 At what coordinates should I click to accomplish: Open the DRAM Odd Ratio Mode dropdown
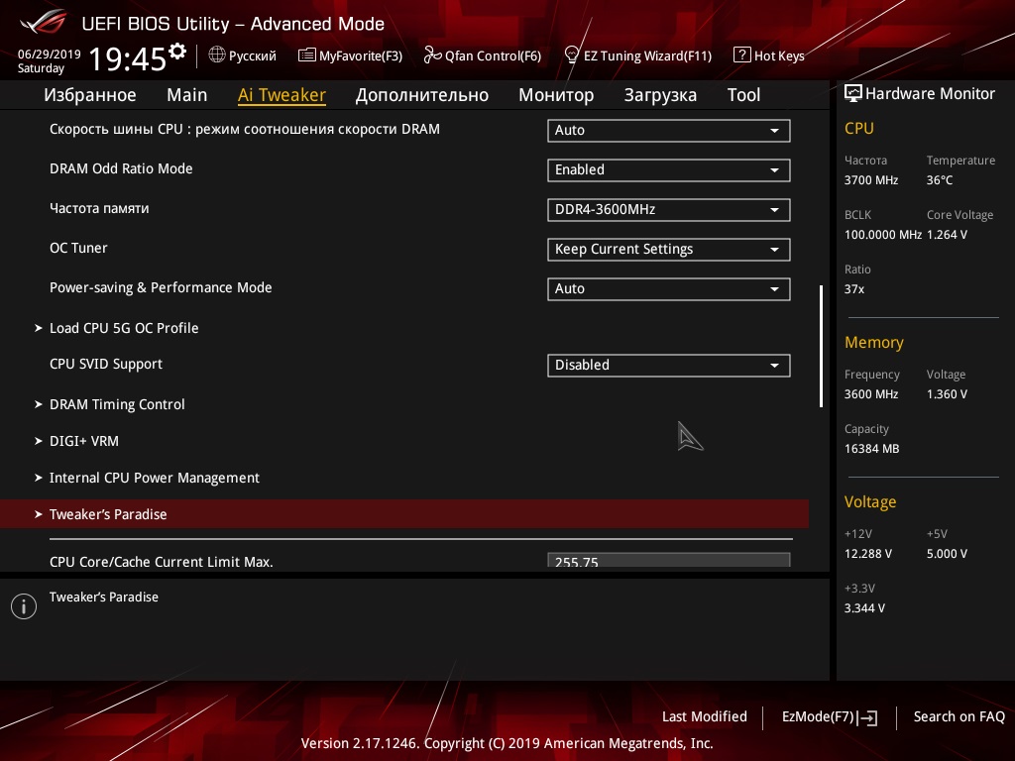click(669, 170)
